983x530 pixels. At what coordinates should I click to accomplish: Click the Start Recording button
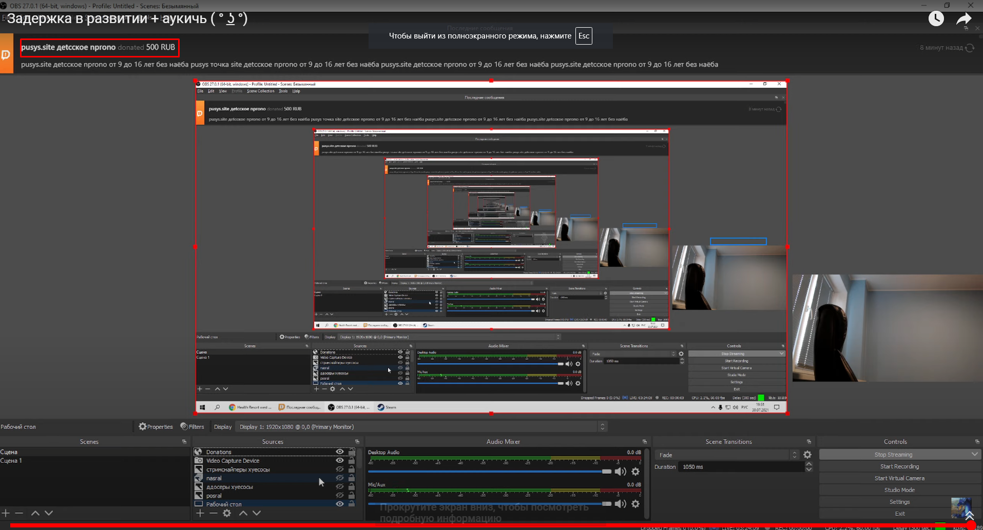pyautogui.click(x=899, y=466)
